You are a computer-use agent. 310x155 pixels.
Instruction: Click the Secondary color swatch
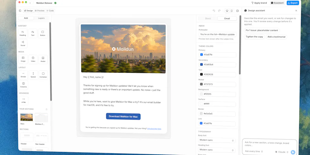tap(201, 64)
